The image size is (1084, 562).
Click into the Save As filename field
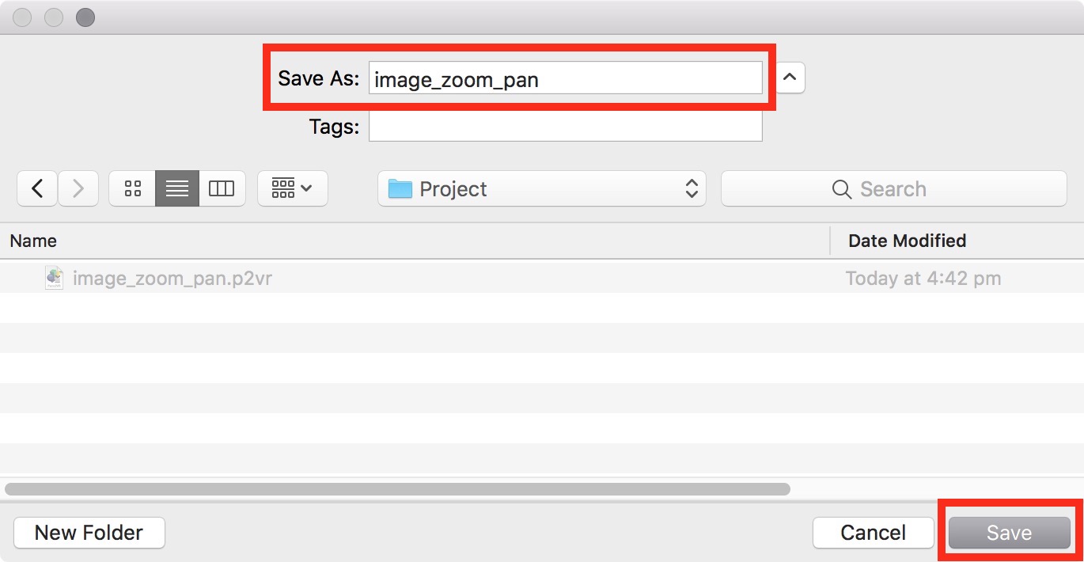(x=566, y=78)
